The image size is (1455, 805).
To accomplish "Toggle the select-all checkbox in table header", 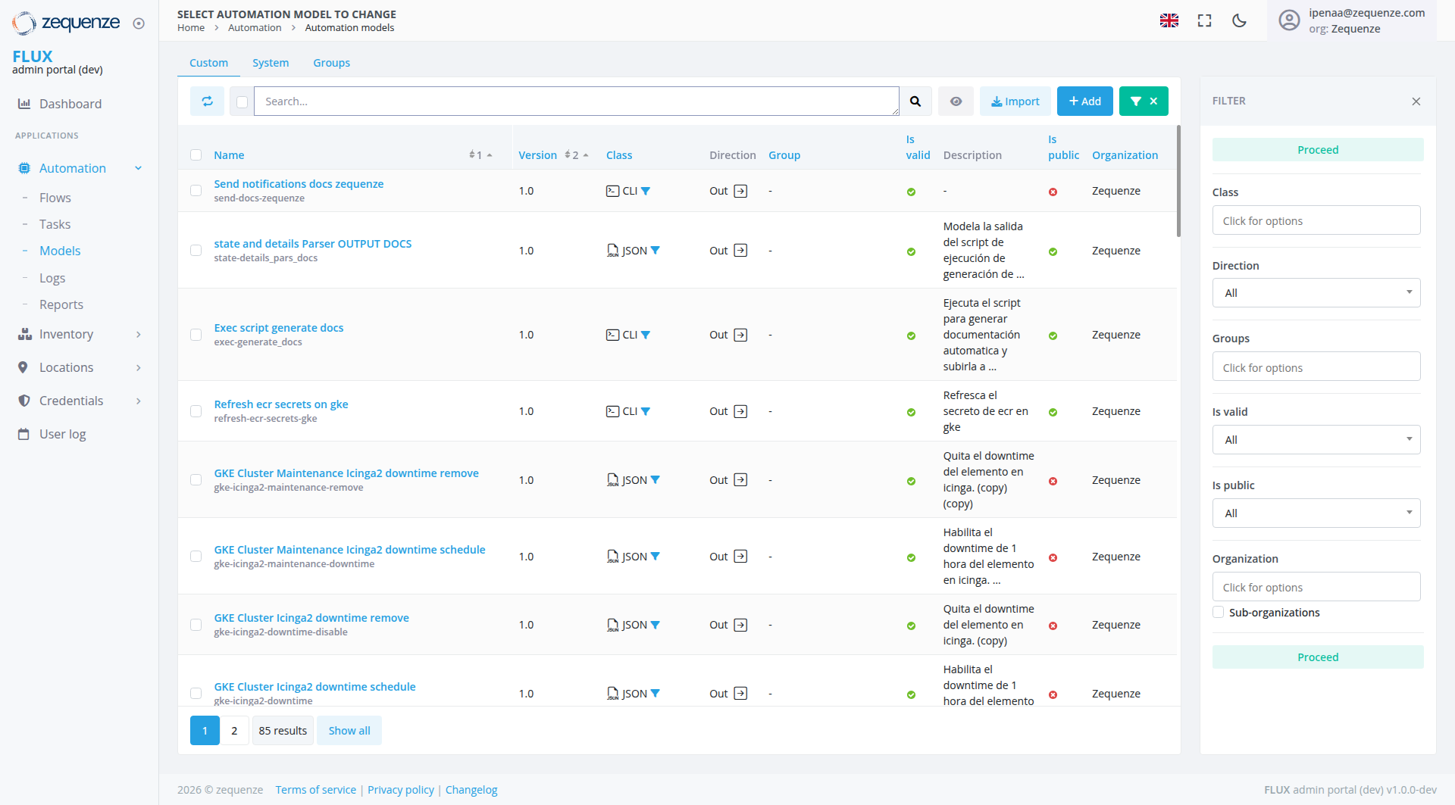I will [x=196, y=154].
